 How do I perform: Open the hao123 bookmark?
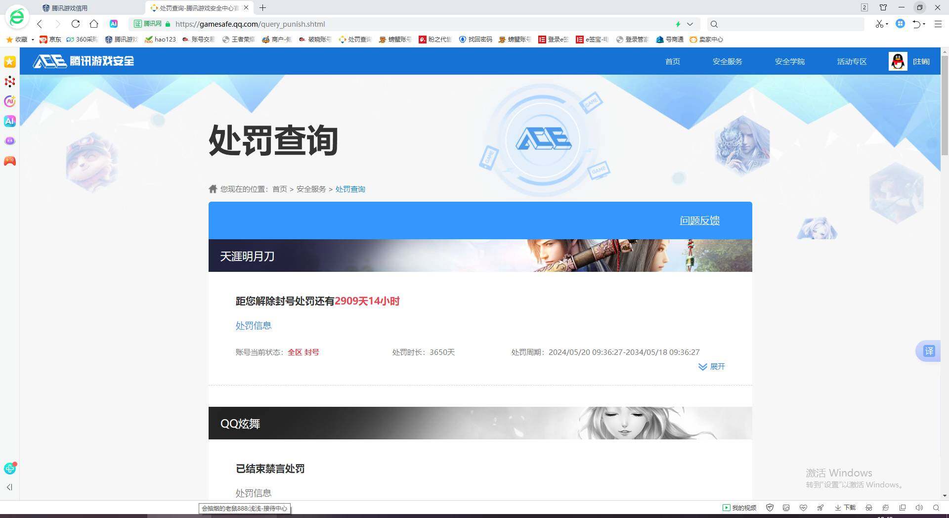(160, 40)
